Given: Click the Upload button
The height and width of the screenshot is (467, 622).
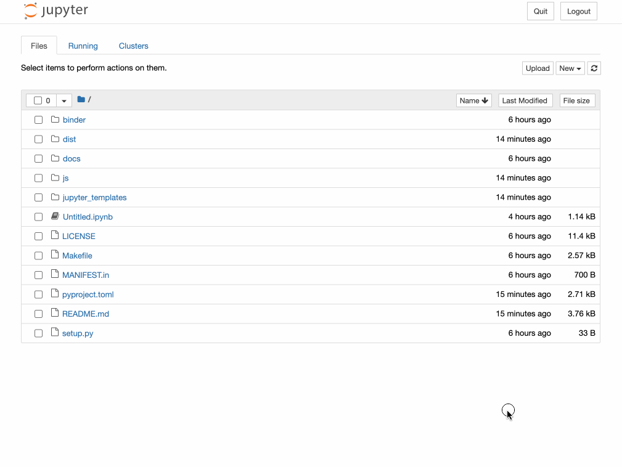Looking at the screenshot, I should point(537,68).
